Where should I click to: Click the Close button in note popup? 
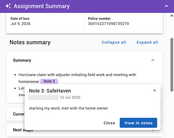coord(109,123)
